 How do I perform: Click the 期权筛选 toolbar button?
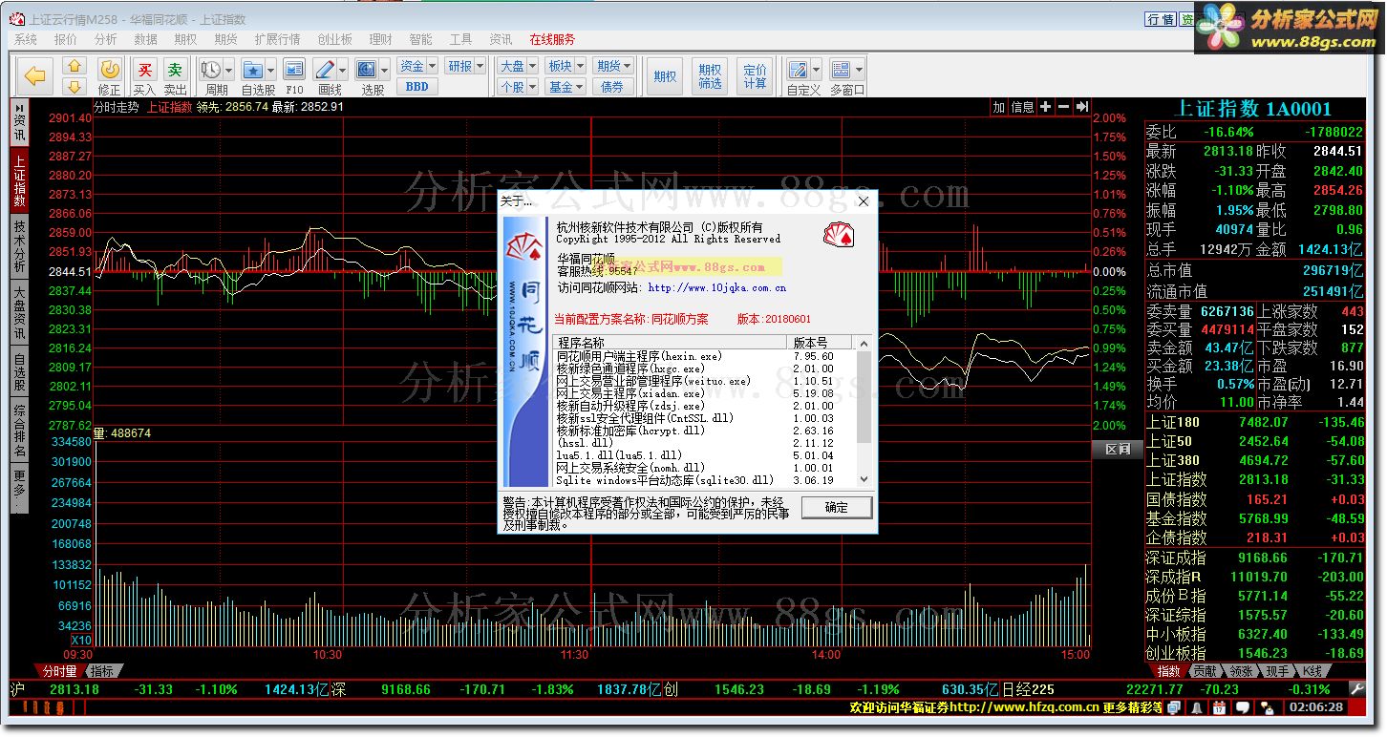pyautogui.click(x=710, y=76)
